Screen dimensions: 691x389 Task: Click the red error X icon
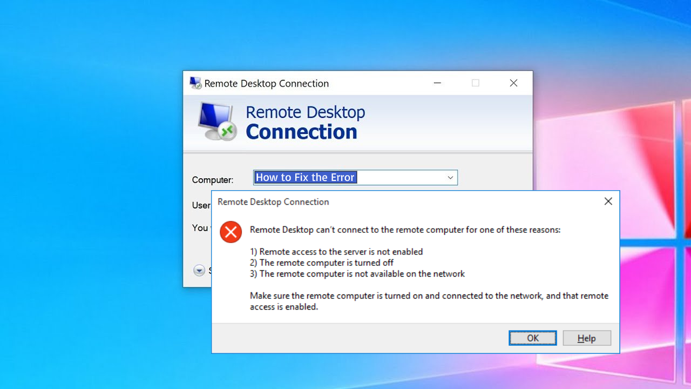click(231, 232)
